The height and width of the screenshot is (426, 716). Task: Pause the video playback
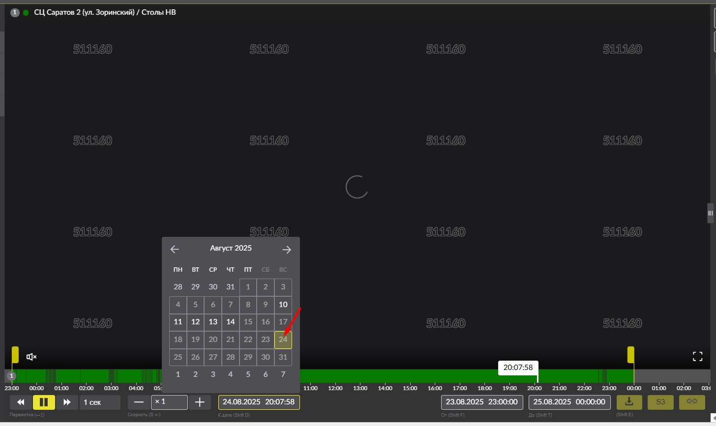pos(44,402)
